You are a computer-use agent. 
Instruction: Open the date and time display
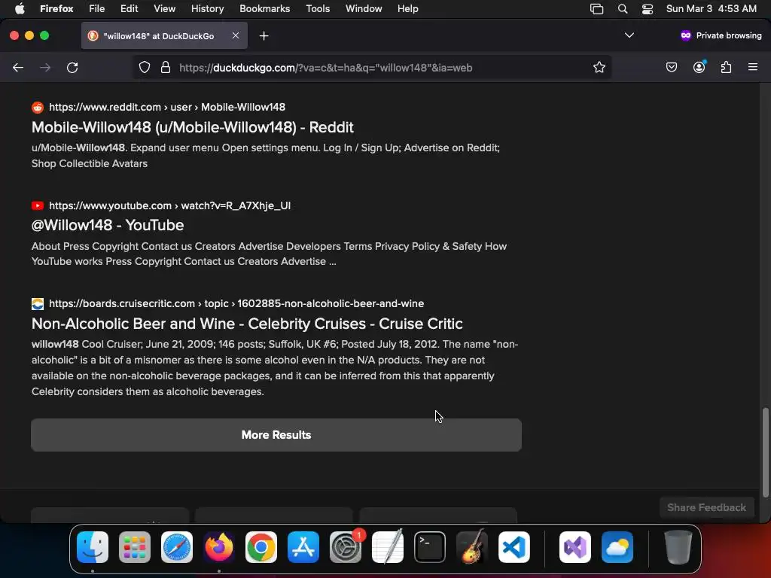click(711, 8)
